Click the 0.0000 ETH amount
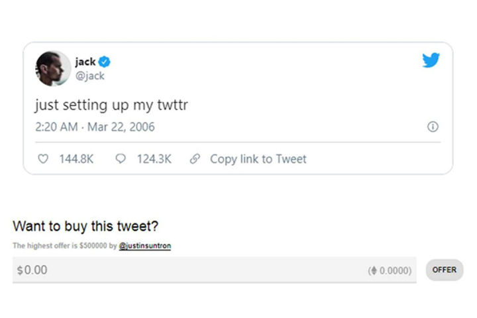 click(395, 270)
